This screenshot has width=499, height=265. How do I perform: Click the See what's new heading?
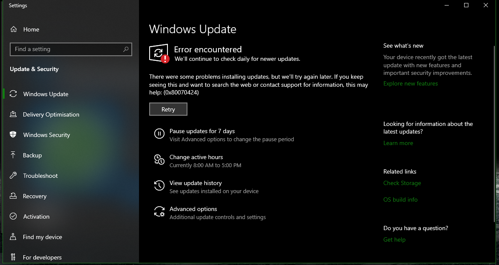(x=403, y=46)
